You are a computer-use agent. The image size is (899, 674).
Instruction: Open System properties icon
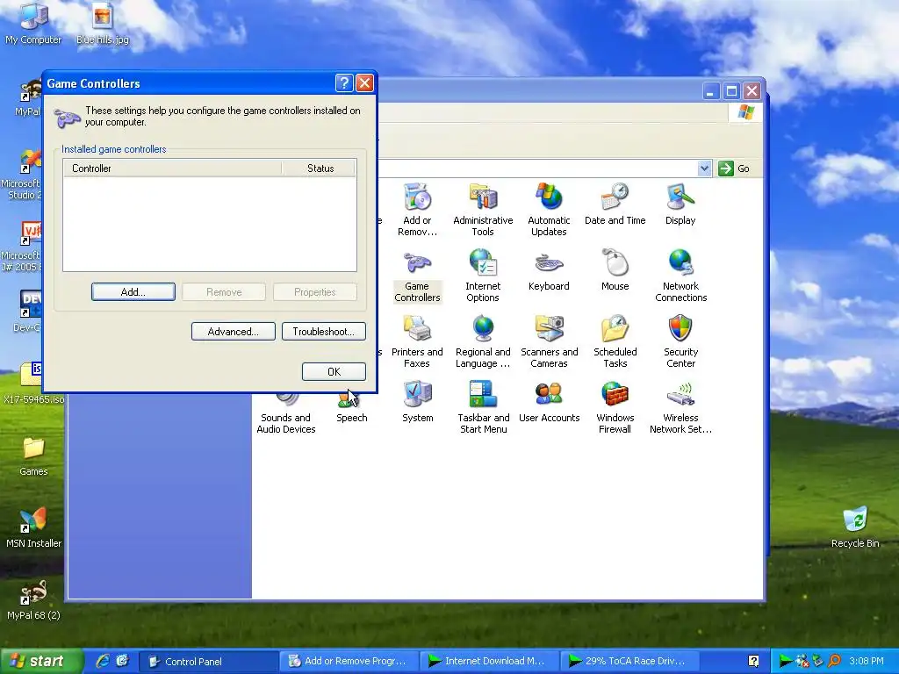tap(417, 401)
